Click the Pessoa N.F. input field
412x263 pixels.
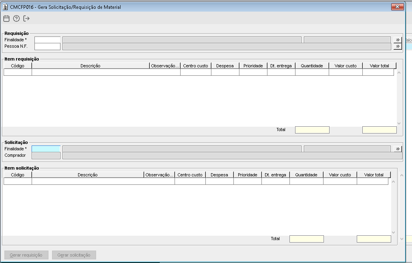(x=47, y=47)
